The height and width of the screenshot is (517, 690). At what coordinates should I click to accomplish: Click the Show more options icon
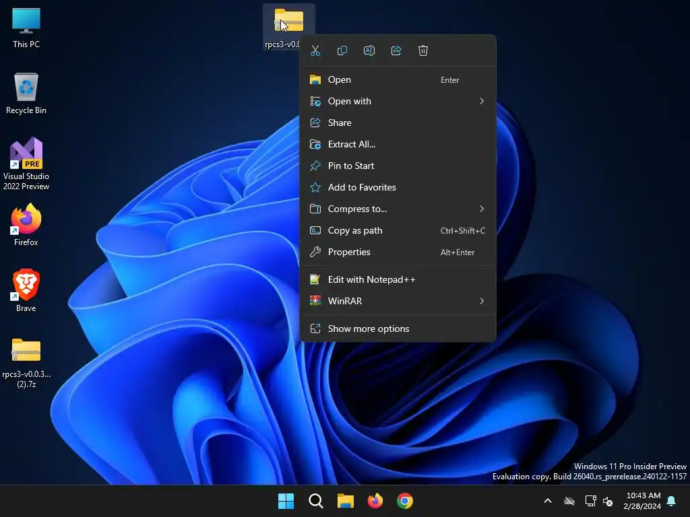pos(315,329)
